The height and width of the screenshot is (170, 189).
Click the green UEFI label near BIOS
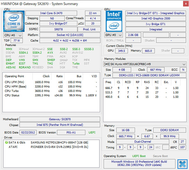(92, 133)
